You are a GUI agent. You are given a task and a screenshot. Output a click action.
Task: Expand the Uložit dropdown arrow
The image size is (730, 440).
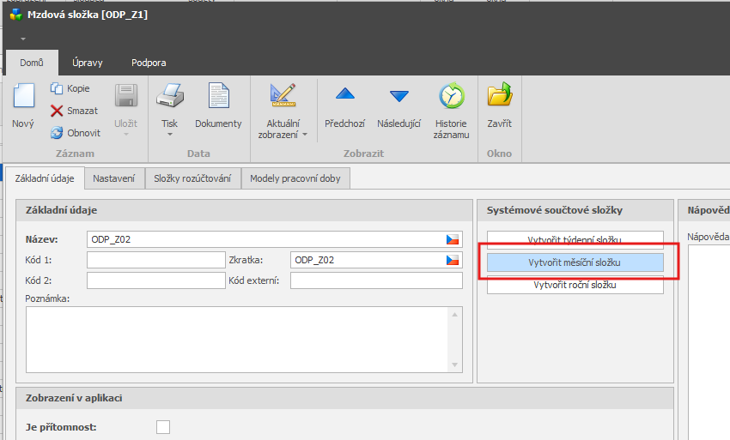pyautogui.click(x=126, y=135)
